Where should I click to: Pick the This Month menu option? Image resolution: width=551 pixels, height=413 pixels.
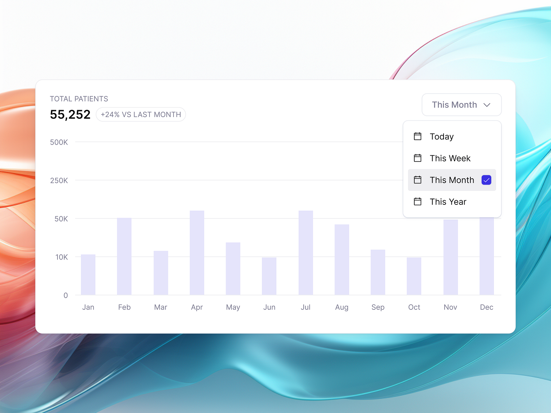click(452, 180)
